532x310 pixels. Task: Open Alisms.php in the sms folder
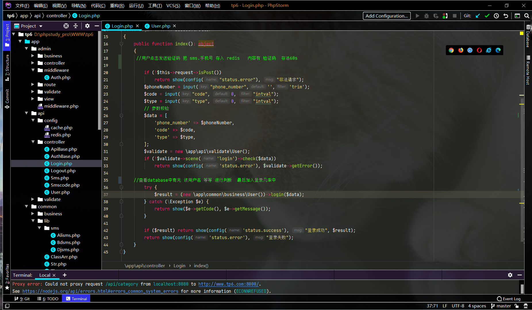tap(68, 235)
